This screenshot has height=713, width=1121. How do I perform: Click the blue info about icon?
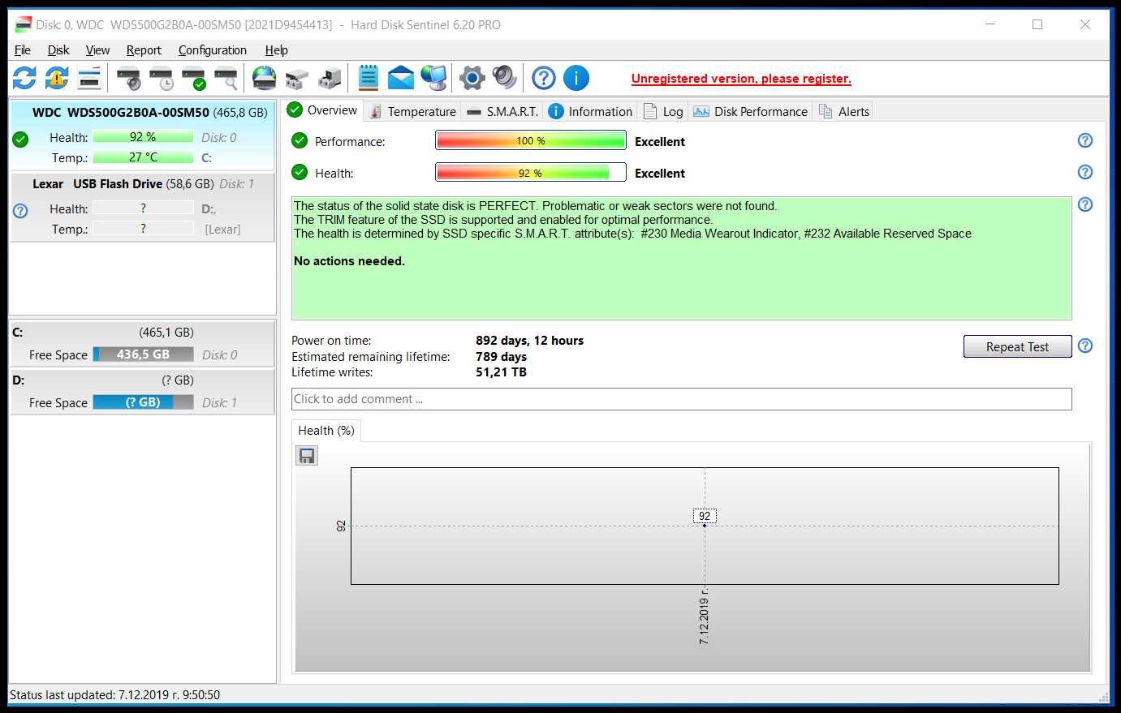(x=576, y=78)
